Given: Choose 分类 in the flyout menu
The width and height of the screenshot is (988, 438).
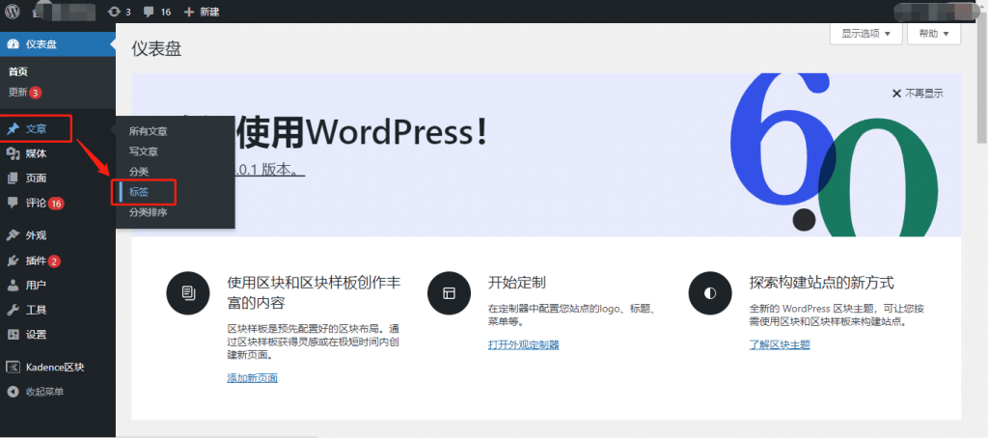Looking at the screenshot, I should point(139,172).
